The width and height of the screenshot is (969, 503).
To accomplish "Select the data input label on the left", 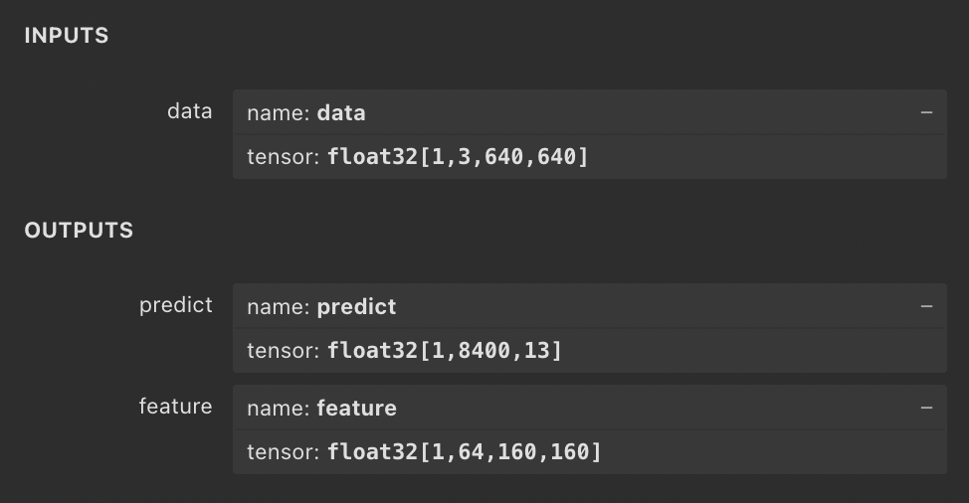I will (x=189, y=111).
